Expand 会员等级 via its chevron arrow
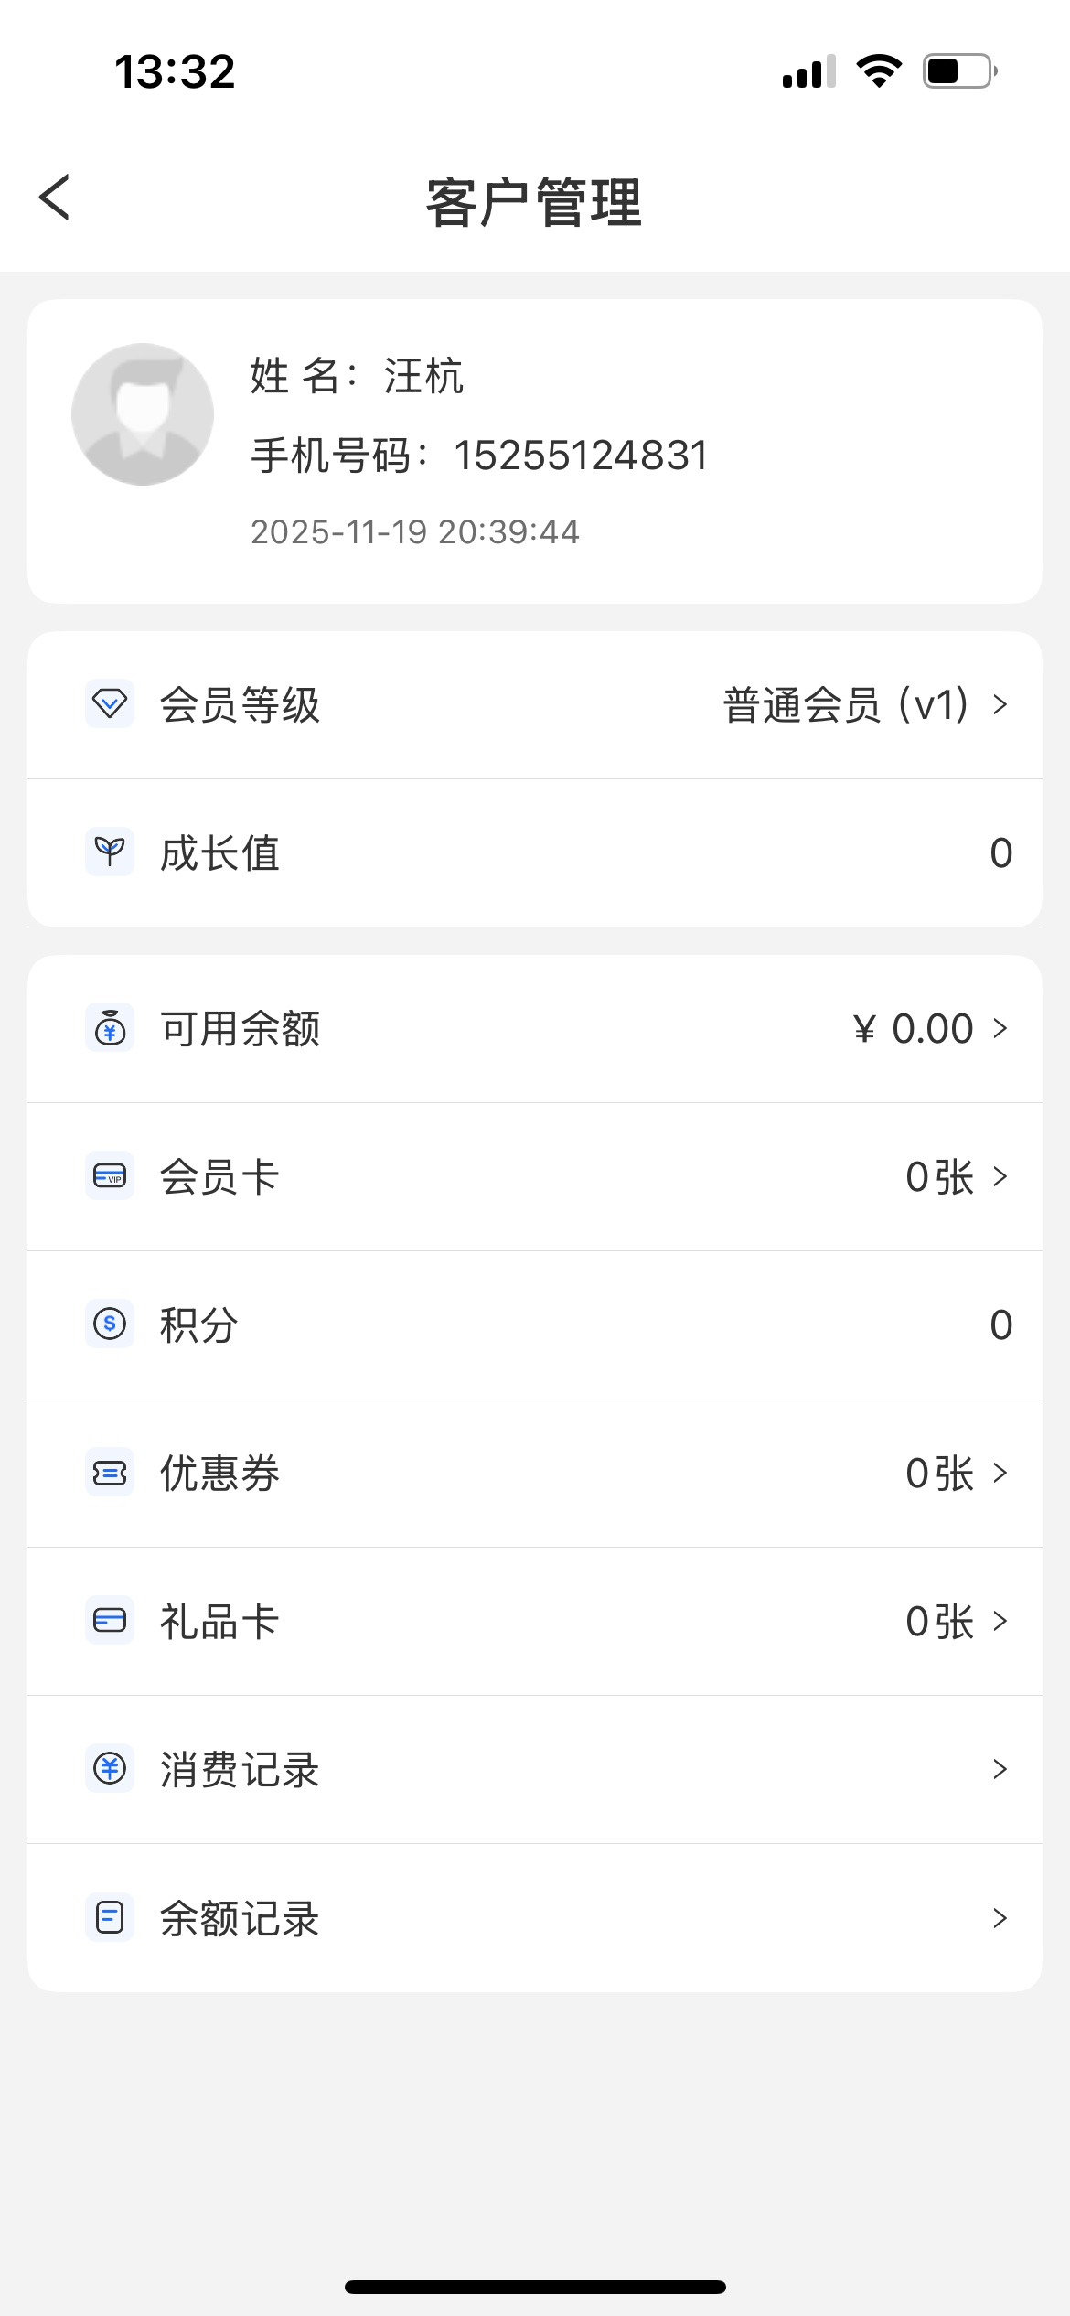This screenshot has height=2316, width=1070. point(1000,704)
